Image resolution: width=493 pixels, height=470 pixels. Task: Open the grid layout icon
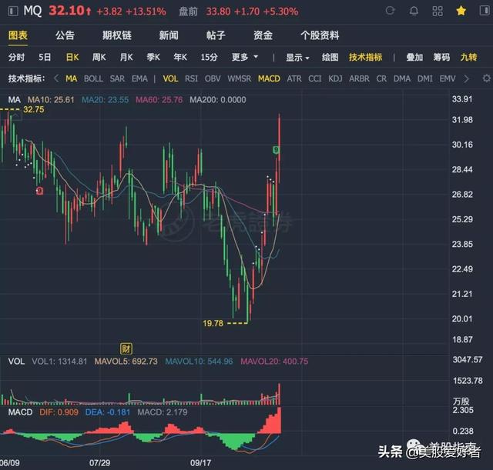point(438,12)
